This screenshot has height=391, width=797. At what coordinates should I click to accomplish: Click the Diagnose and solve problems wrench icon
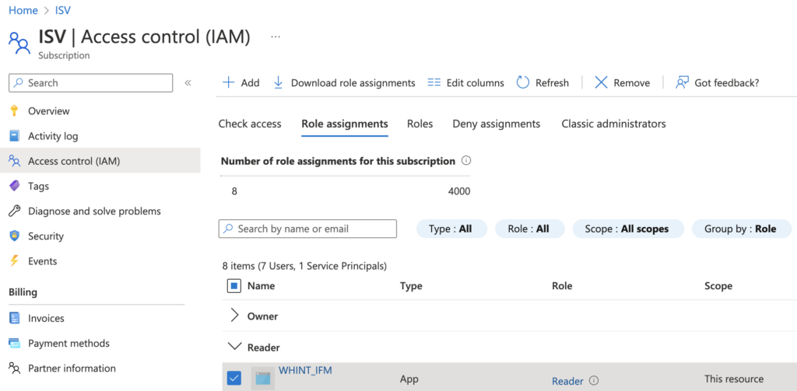pos(15,211)
